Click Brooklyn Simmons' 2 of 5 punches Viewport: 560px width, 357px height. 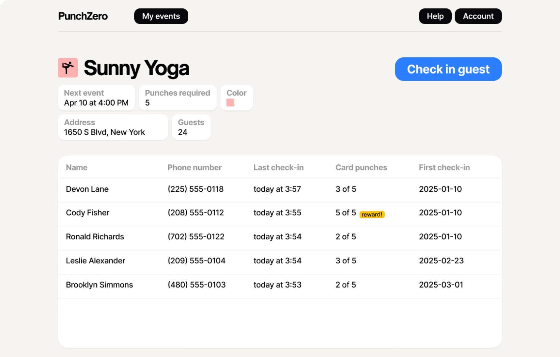346,285
